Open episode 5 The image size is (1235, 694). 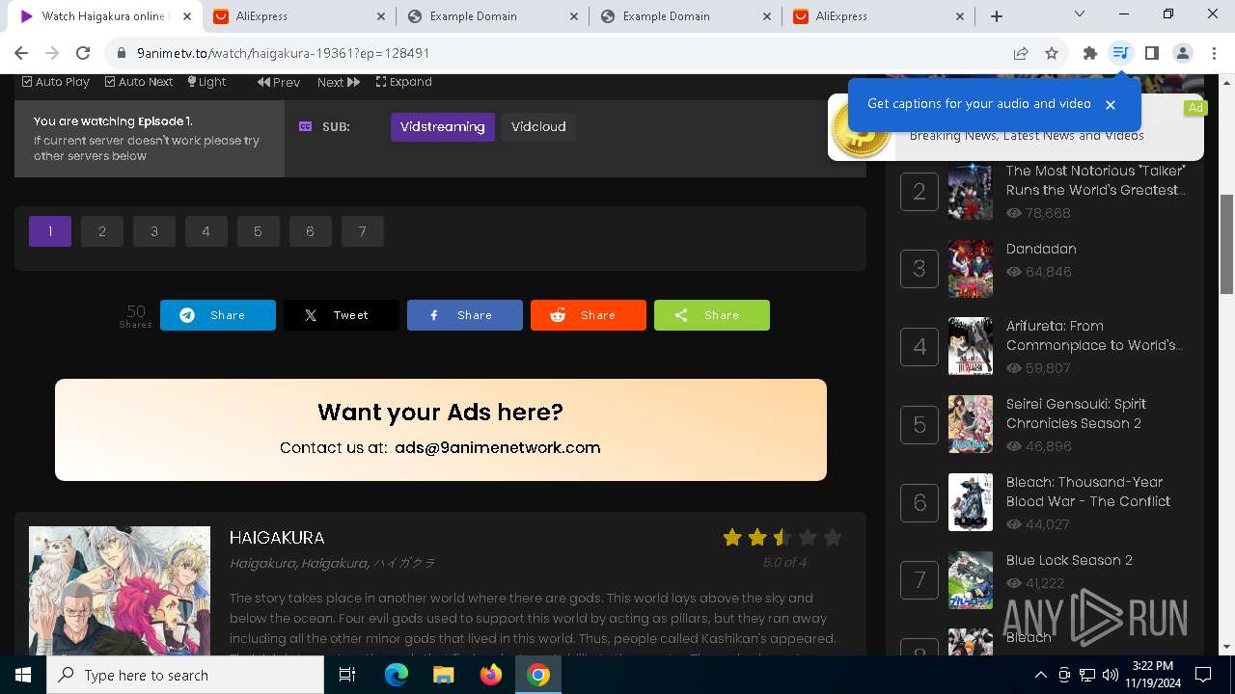point(259,231)
